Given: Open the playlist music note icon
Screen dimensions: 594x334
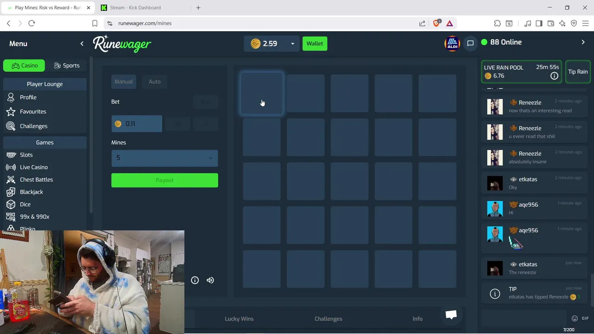Looking at the screenshot, I should point(528,23).
